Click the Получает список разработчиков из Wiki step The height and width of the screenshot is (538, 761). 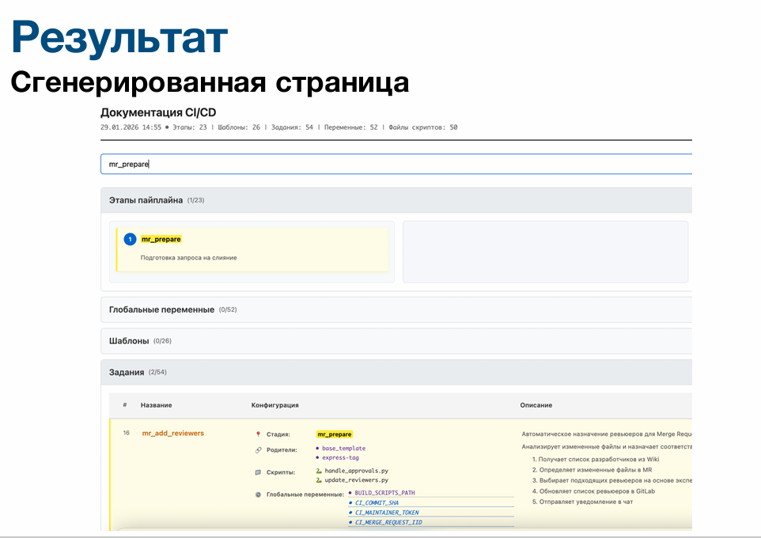pyautogui.click(x=599, y=459)
